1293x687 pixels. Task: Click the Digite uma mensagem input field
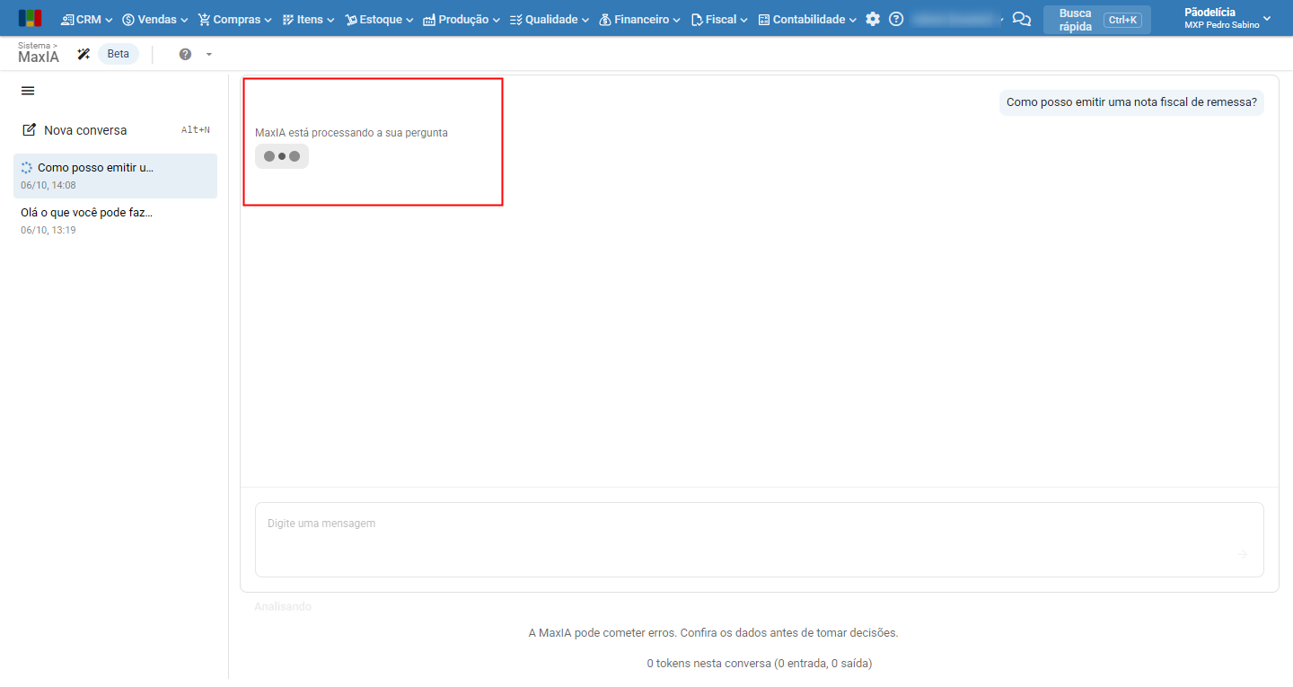[760, 539]
